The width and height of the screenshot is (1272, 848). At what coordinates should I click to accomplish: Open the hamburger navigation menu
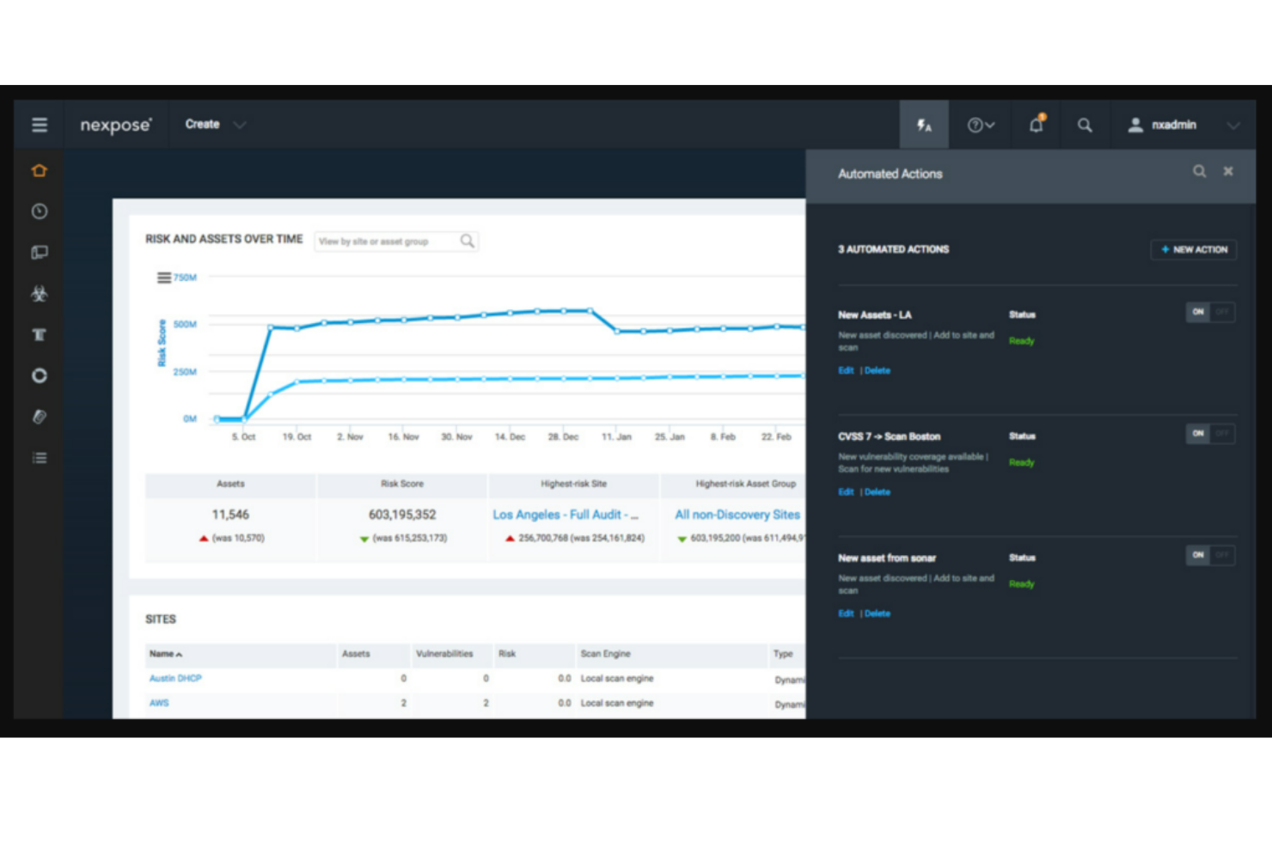click(x=40, y=124)
